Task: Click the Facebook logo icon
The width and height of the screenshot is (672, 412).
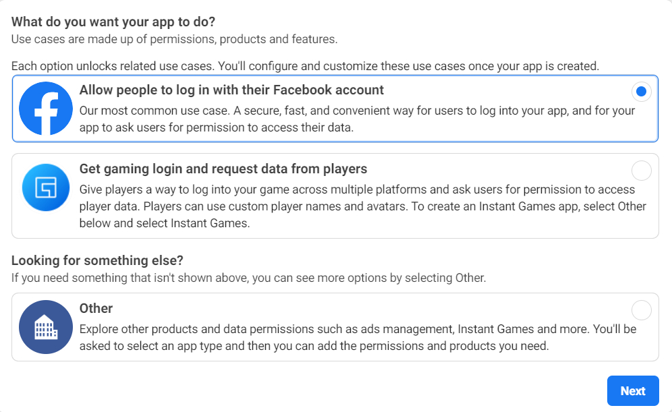Action: pyautogui.click(x=45, y=108)
